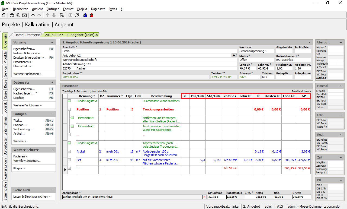Click the Kurztext input field
The height and width of the screenshot is (209, 347).
point(256,51)
